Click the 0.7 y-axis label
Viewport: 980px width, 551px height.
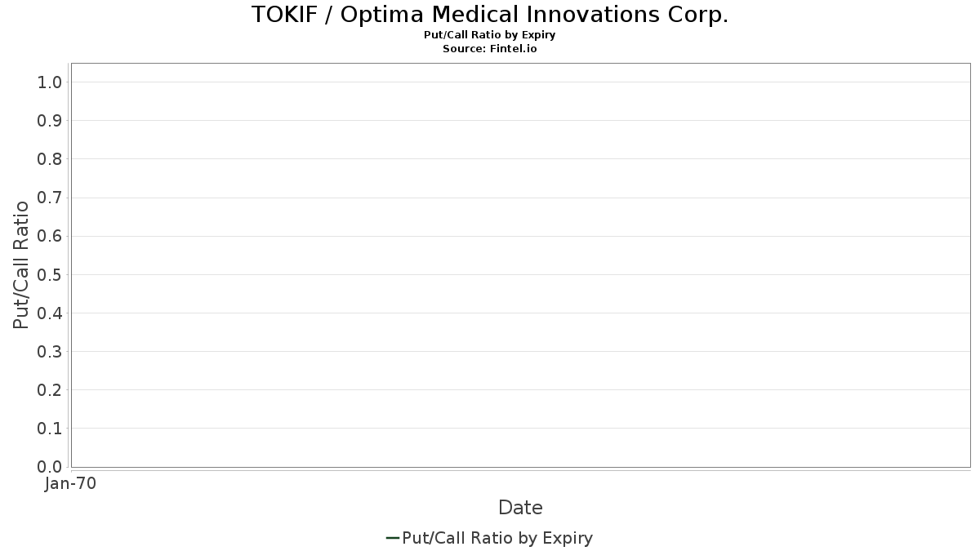tap(50, 198)
